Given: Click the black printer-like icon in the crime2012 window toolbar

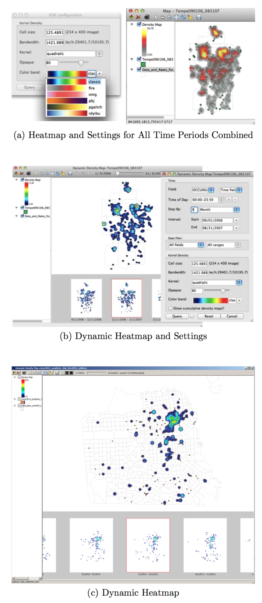Looking at the screenshot, I should pyautogui.click(x=24, y=373).
